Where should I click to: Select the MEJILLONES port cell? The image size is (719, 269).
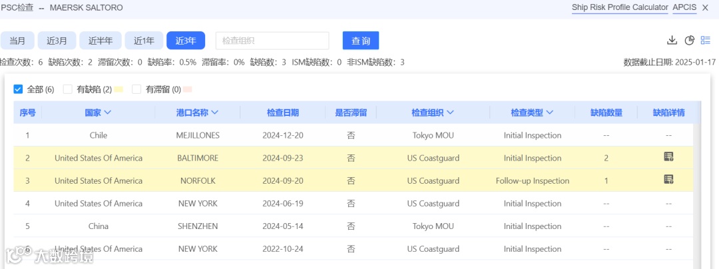tap(198, 135)
